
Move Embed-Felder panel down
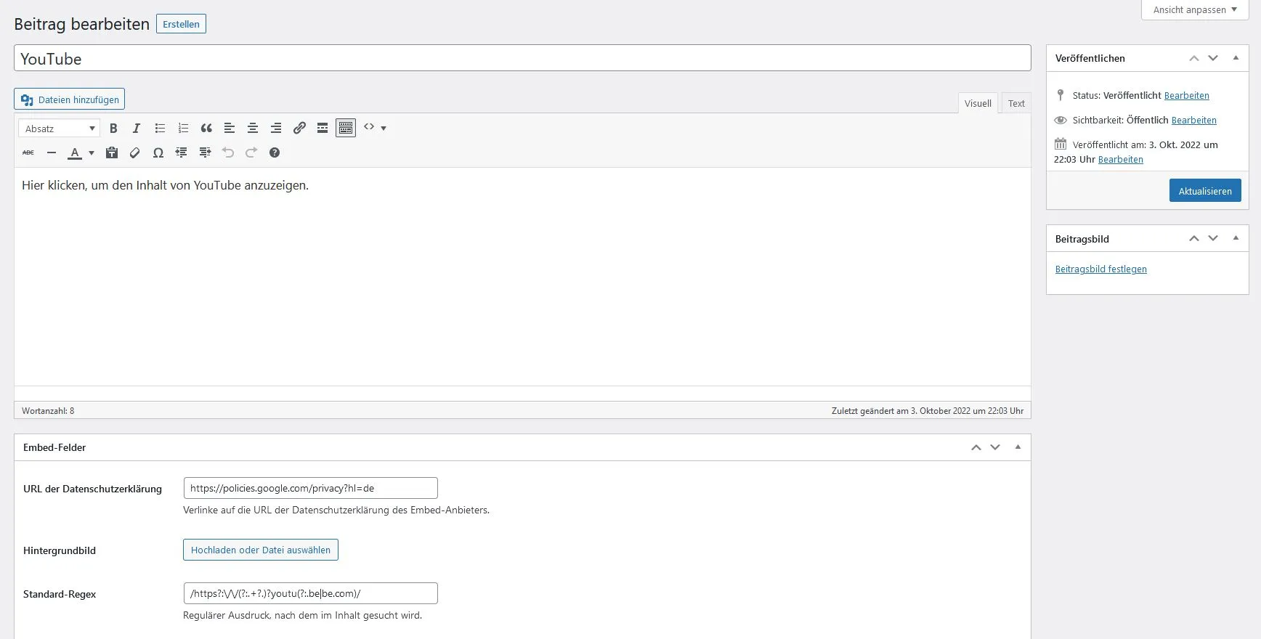[x=994, y=447]
